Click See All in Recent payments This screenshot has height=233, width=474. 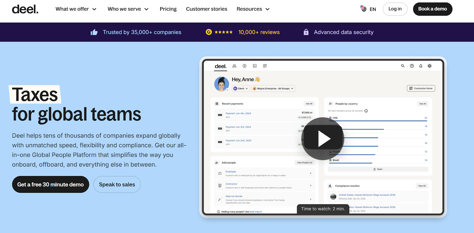309,104
